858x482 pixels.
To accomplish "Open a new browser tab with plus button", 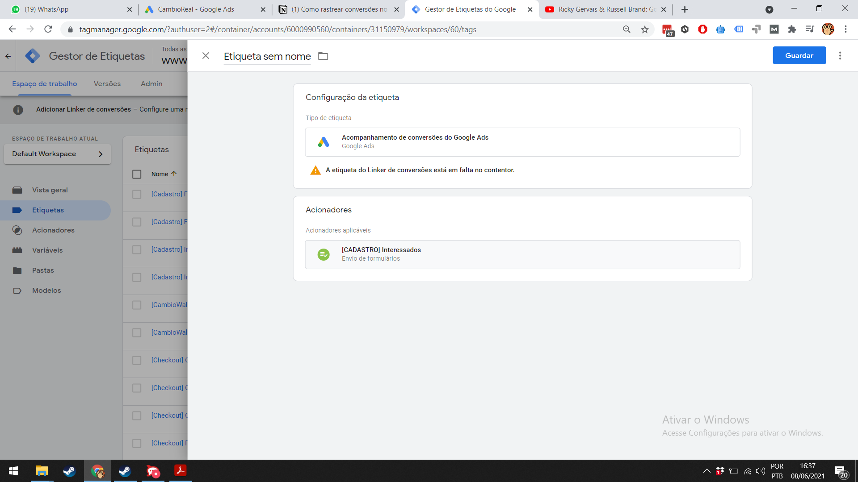I will coord(685,9).
